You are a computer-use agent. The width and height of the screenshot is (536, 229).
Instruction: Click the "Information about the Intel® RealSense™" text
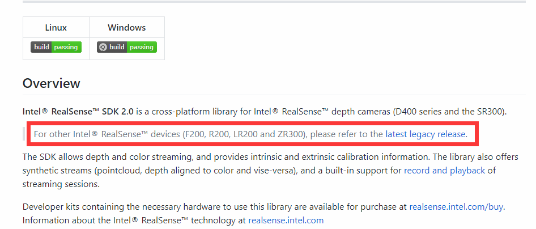108,220
